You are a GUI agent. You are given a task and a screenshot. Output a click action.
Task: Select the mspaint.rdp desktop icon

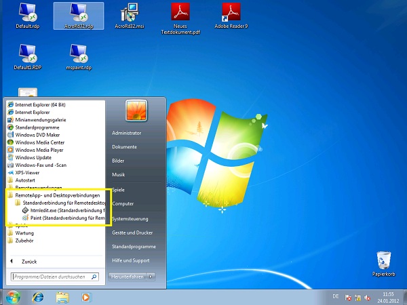tap(79, 57)
